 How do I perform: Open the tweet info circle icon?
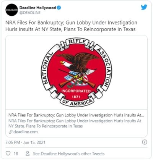coord(145,142)
